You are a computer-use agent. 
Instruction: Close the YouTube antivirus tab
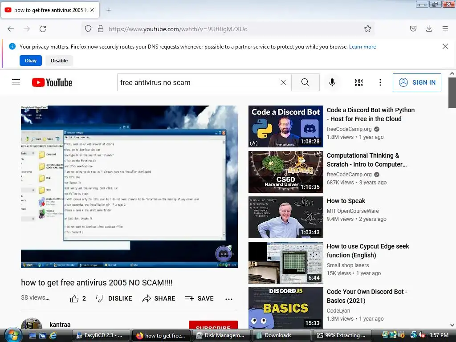[x=92, y=10]
